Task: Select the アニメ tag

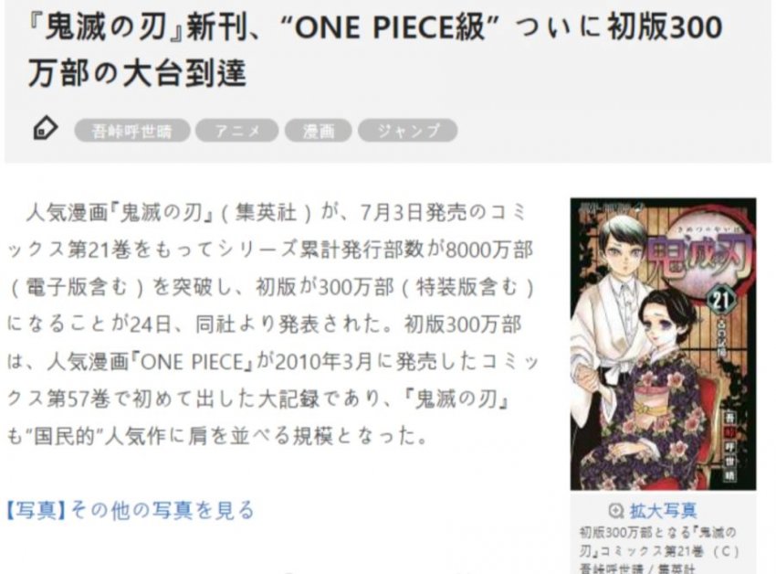Action: pyautogui.click(x=237, y=131)
